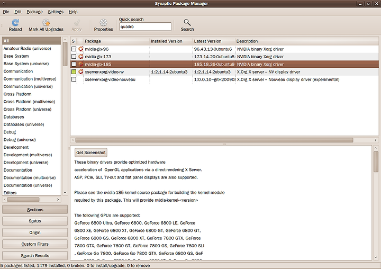This screenshot has height=269, width=381.
Task: Sort by the Package column header
Action: pos(116,41)
